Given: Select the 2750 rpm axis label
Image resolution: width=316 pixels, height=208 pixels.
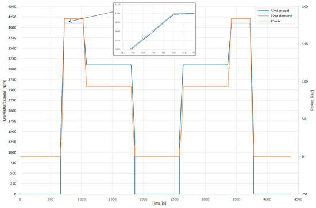Looking at the screenshot, I should click(x=12, y=80).
